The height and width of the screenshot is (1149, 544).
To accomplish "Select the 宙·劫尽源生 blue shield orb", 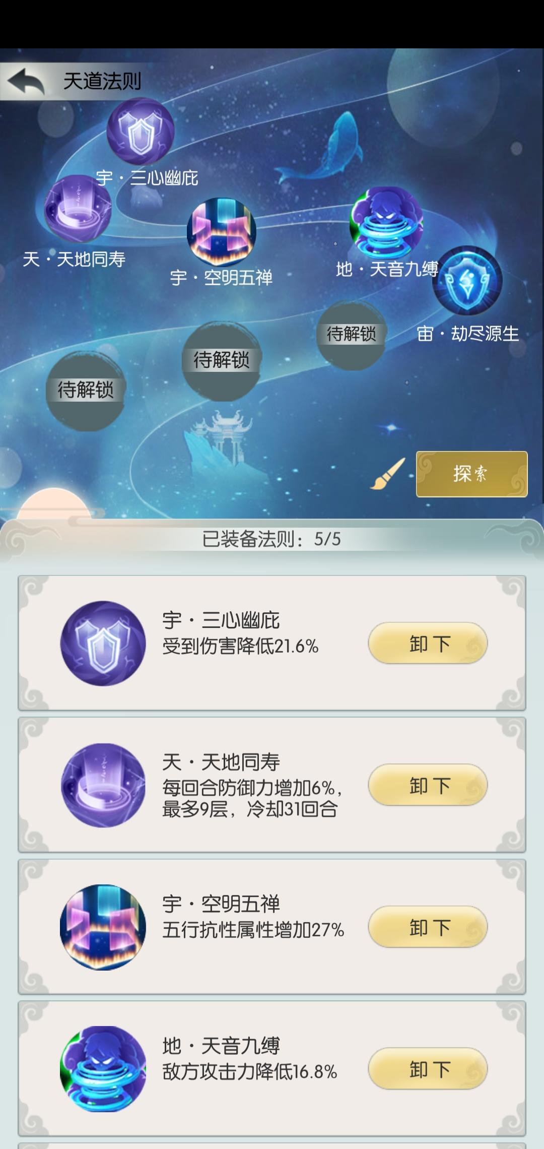I will coord(467,281).
